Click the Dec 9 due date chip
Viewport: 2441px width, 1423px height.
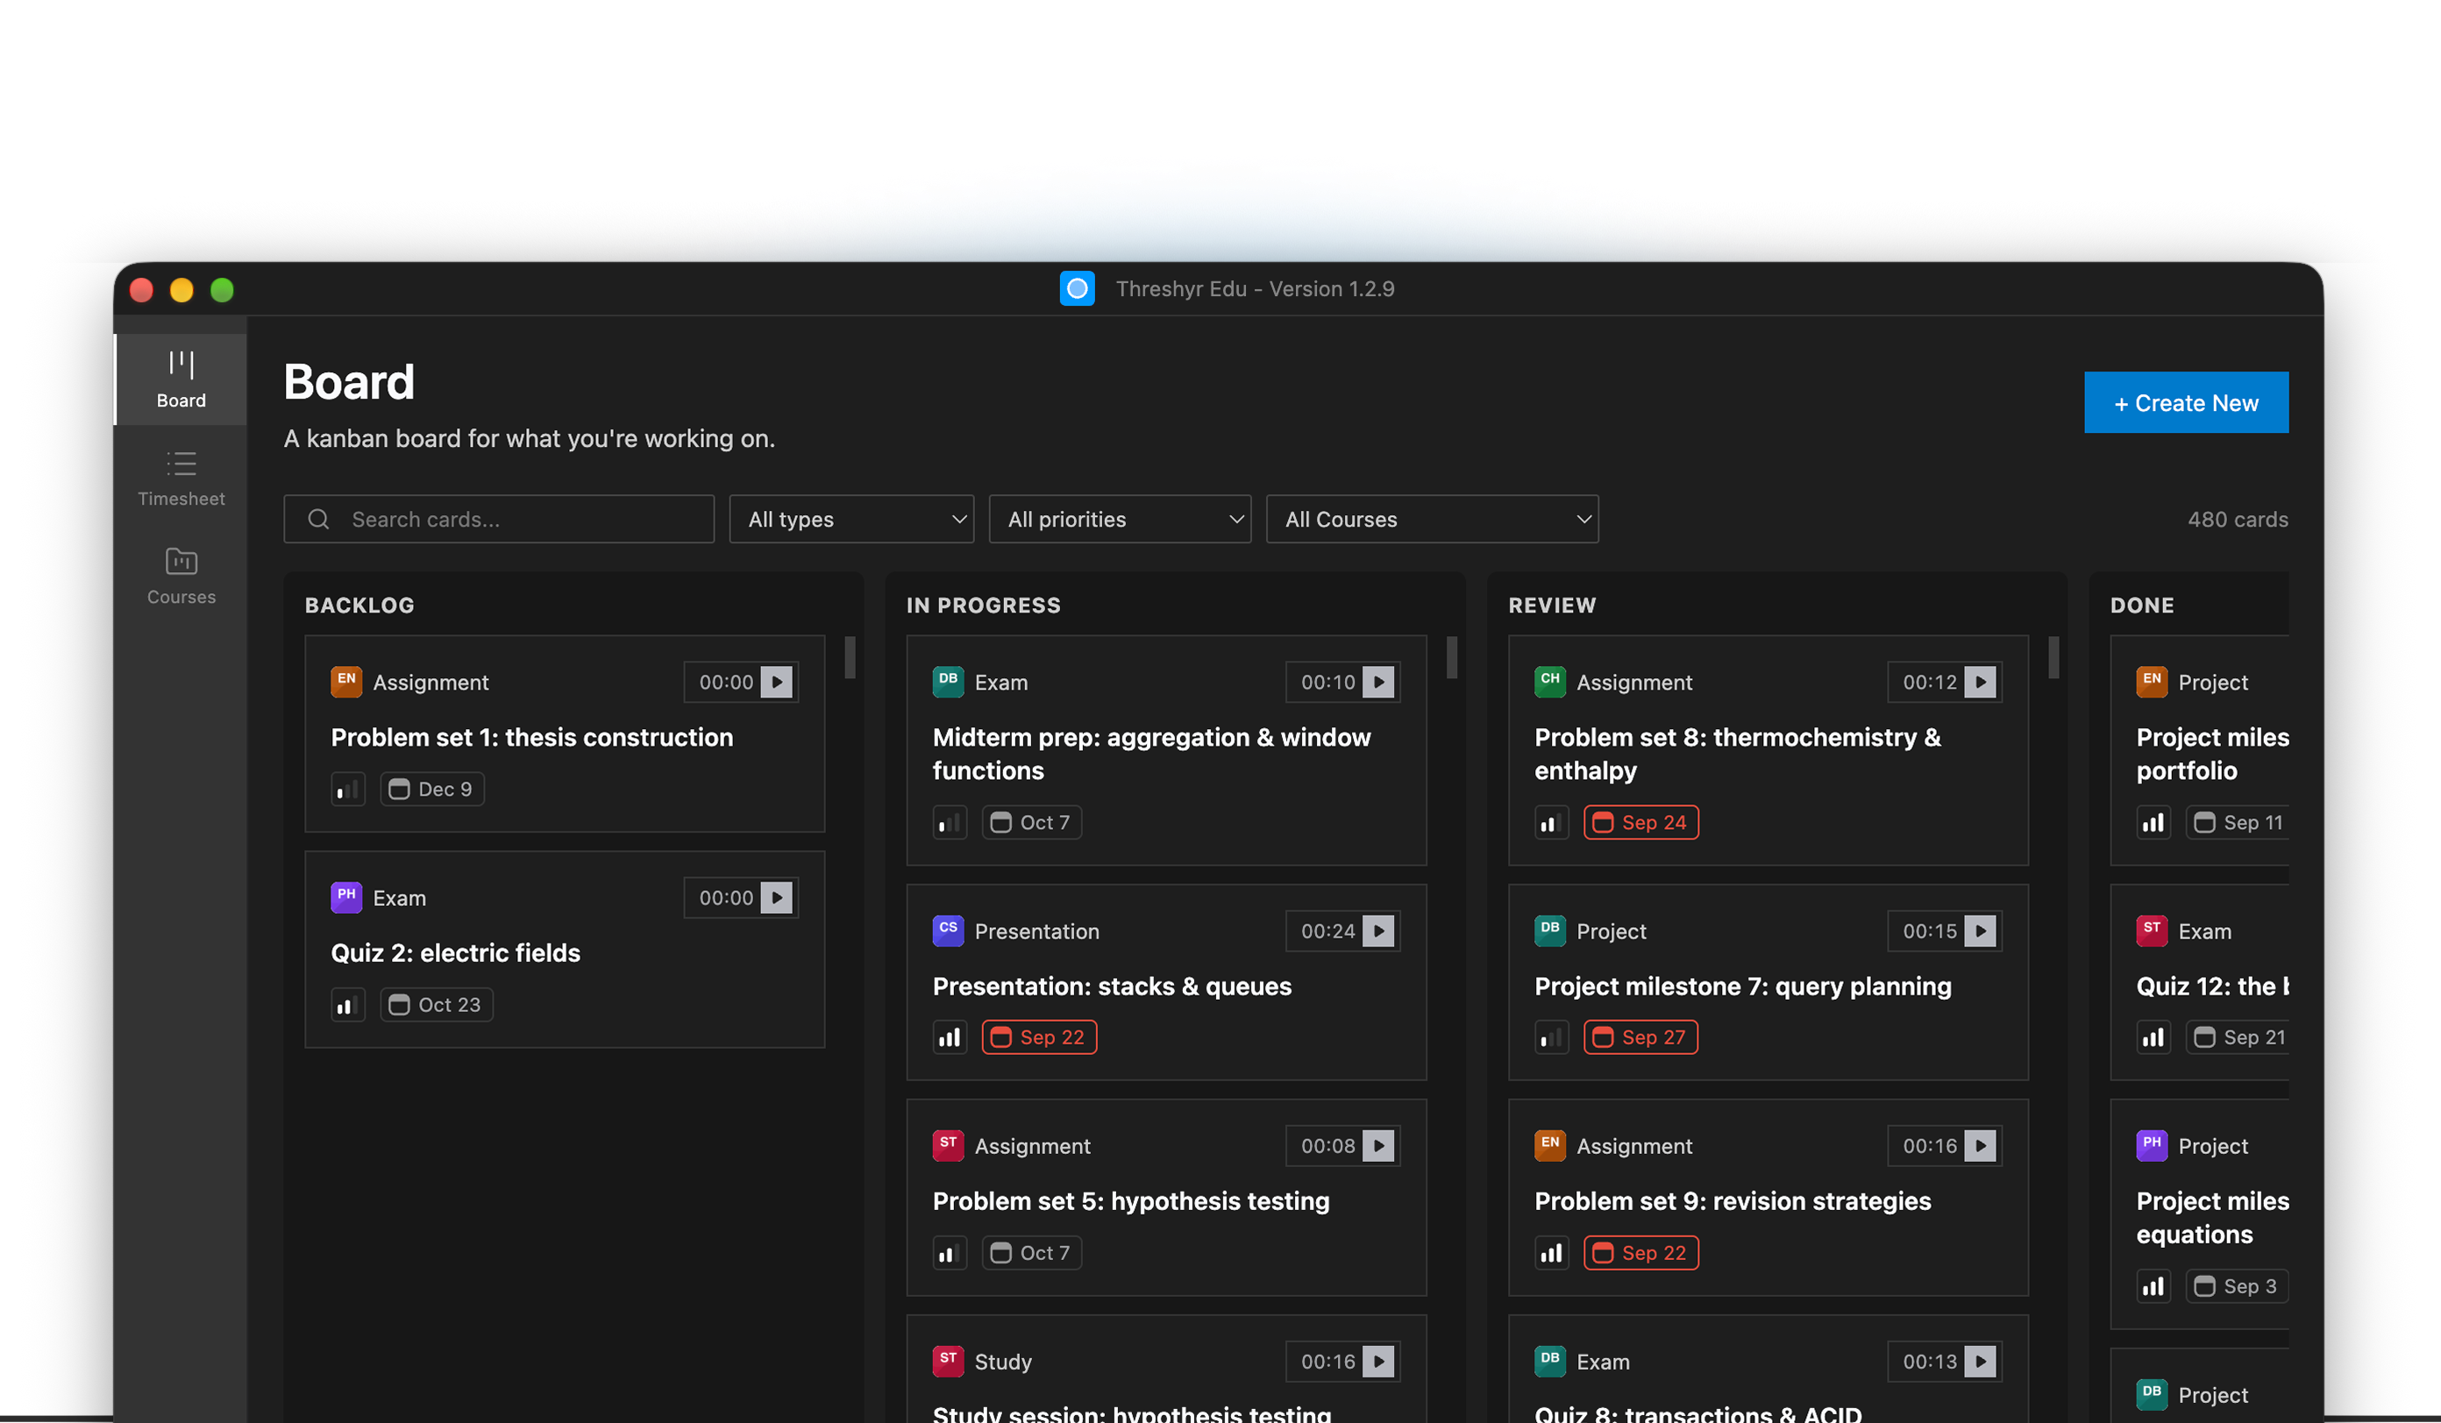432,789
